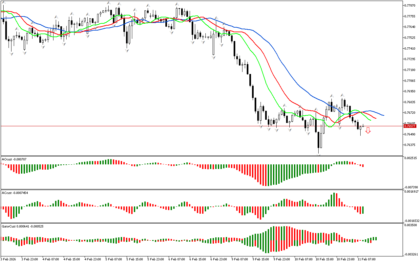Click the last green bar in the ACcust histogram

pyautogui.click(x=363, y=210)
